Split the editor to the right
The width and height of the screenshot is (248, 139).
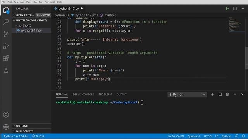click(235, 8)
